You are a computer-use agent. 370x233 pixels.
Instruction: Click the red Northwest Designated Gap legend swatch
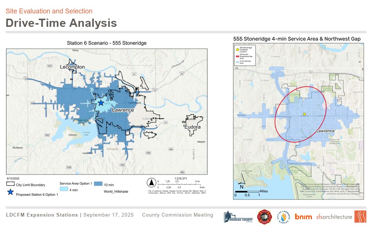[x=237, y=56]
